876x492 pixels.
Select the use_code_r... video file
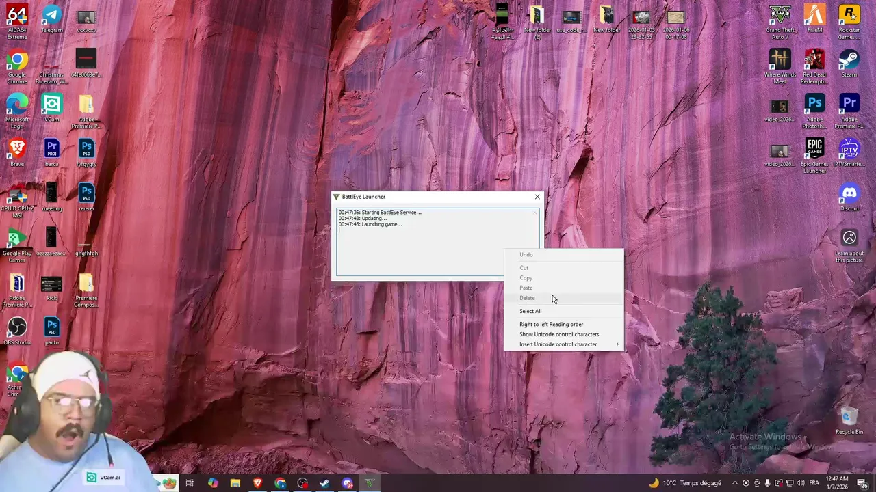571,19
